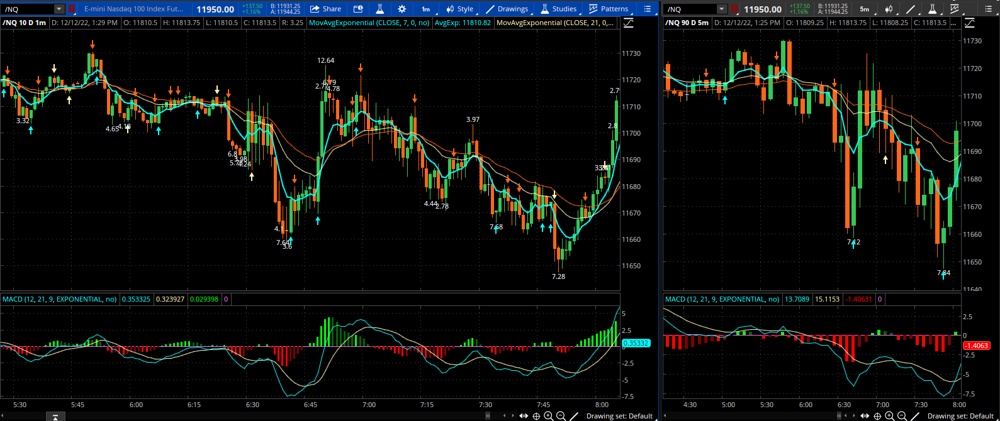Click E-mini Nasdaq 100 Index description field

tap(134, 9)
